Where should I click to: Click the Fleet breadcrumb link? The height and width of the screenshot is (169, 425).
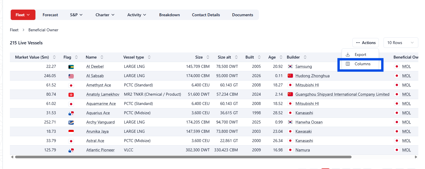pyautogui.click(x=14, y=30)
